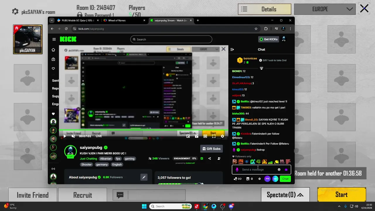The width and height of the screenshot is (375, 211).
Task: Click the channel points infinity icon
Action: (x=238, y=179)
